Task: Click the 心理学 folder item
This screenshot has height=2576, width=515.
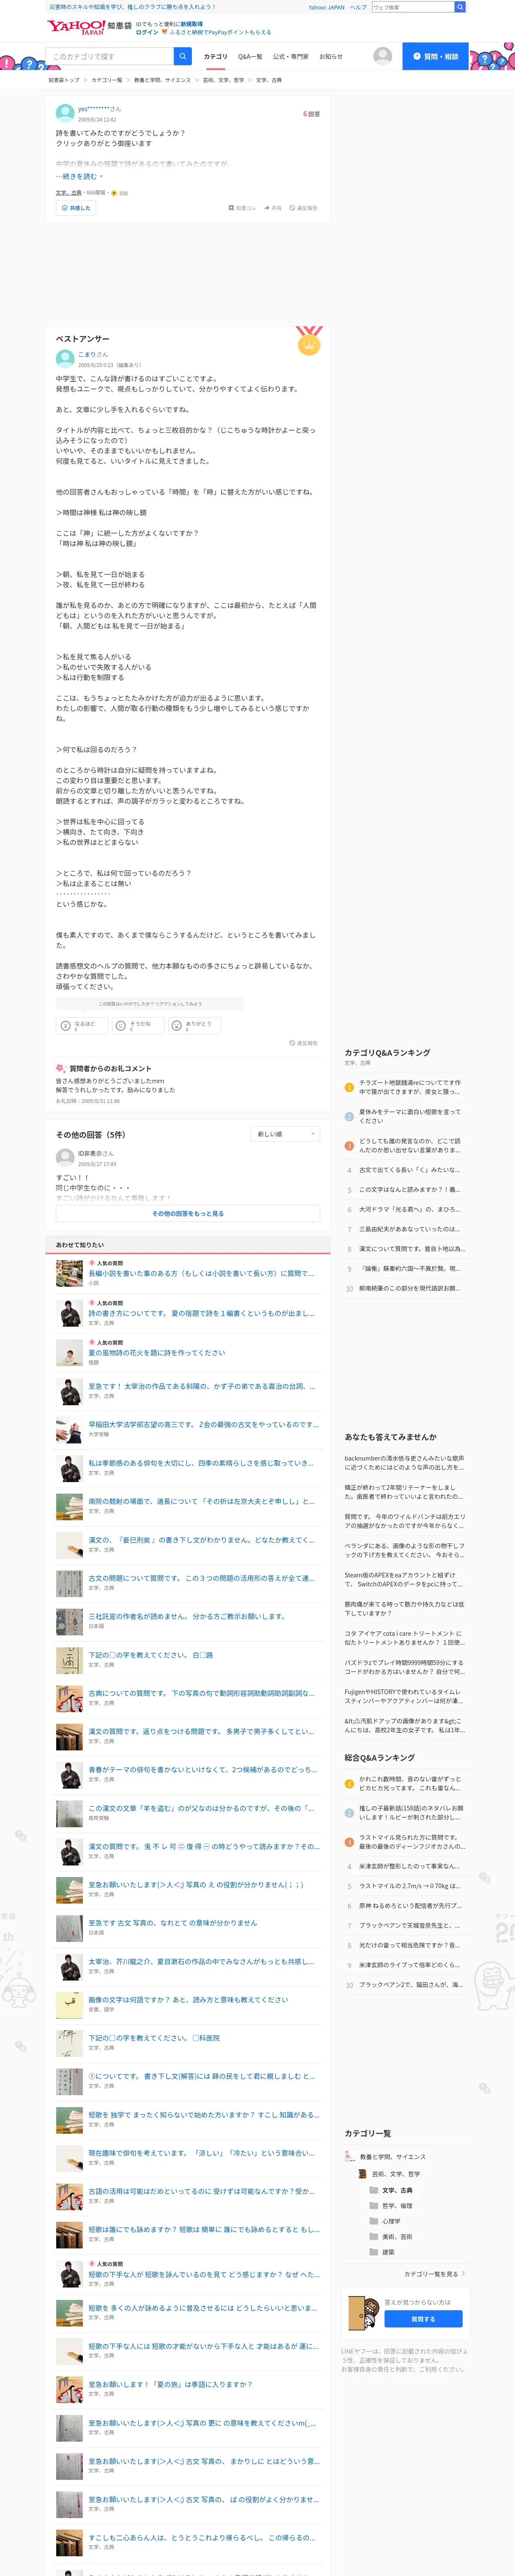Action: (385, 2221)
